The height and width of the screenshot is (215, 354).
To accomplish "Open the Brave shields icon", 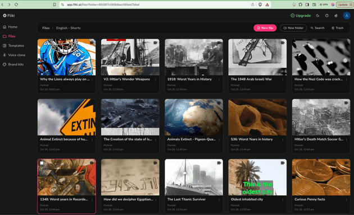I will 260,4.
